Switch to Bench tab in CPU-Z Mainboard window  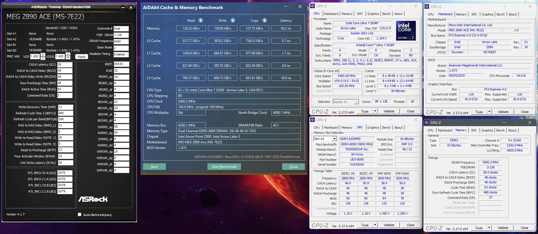click(501, 14)
